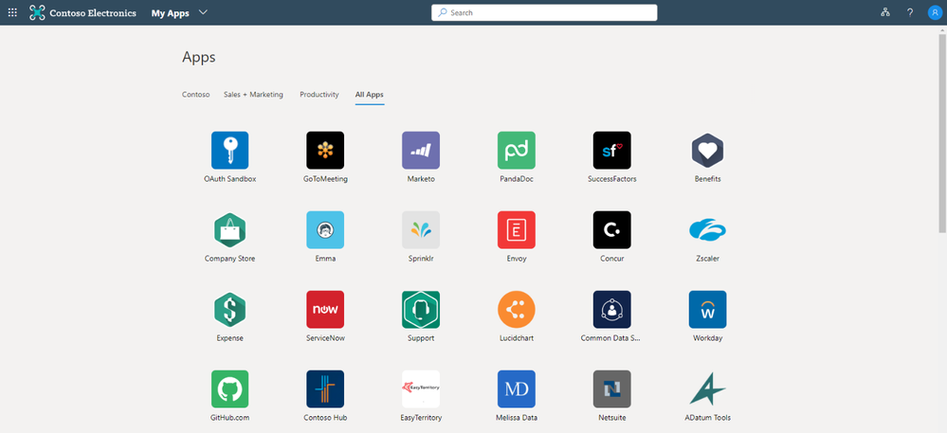Click the ADatum Tools label text

coord(707,418)
